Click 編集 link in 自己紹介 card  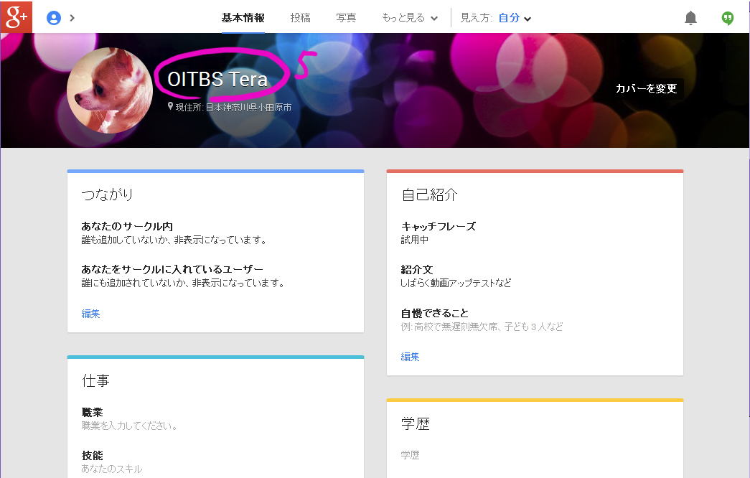tap(410, 357)
